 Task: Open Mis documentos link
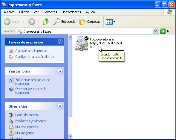(x=27, y=127)
